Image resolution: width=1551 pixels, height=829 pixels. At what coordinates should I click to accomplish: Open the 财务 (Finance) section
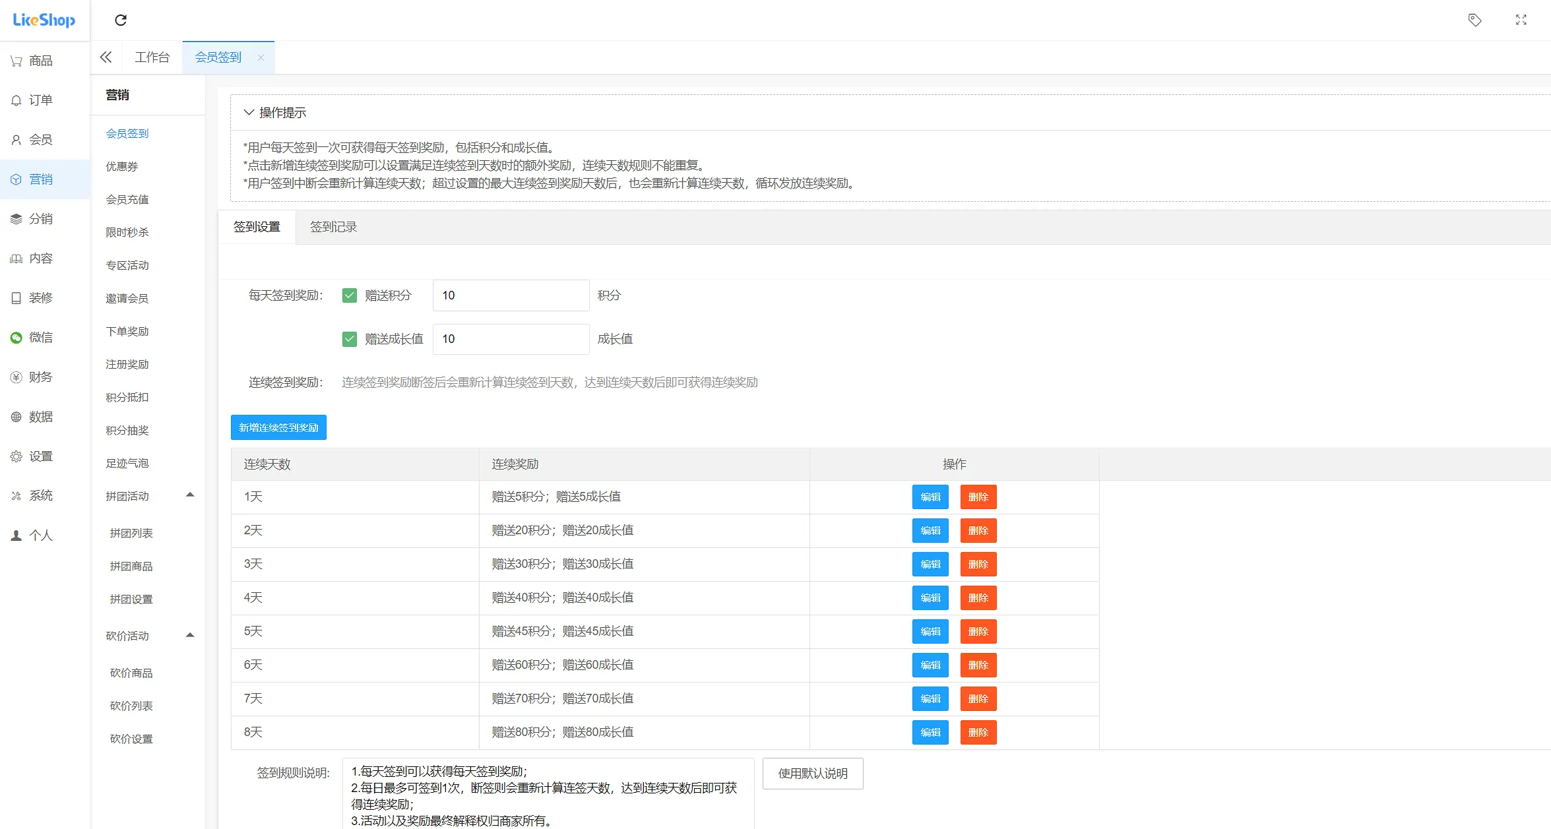coord(40,377)
